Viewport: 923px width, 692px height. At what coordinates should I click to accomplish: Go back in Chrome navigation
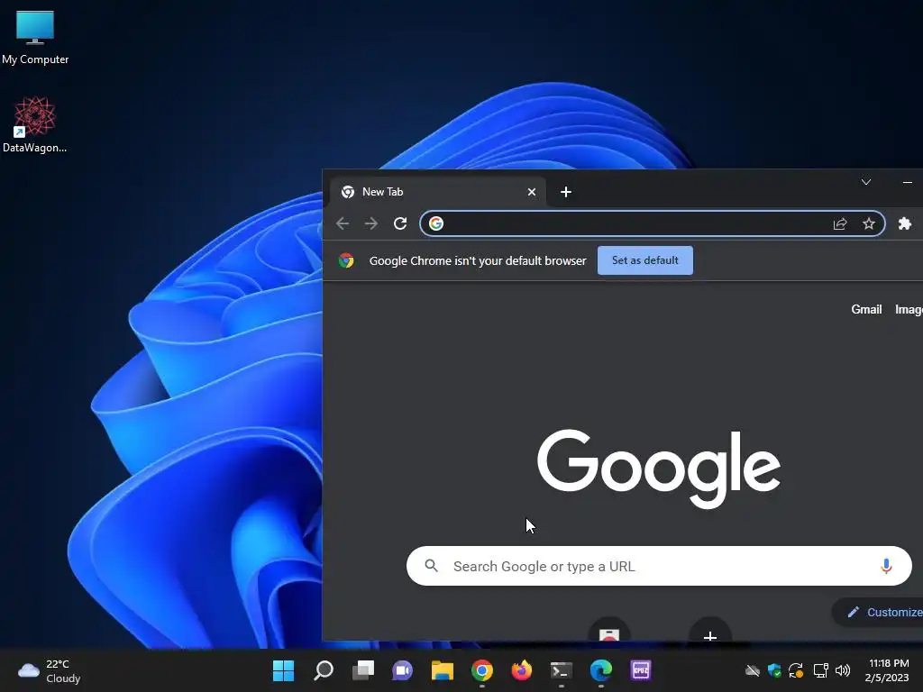tap(343, 223)
